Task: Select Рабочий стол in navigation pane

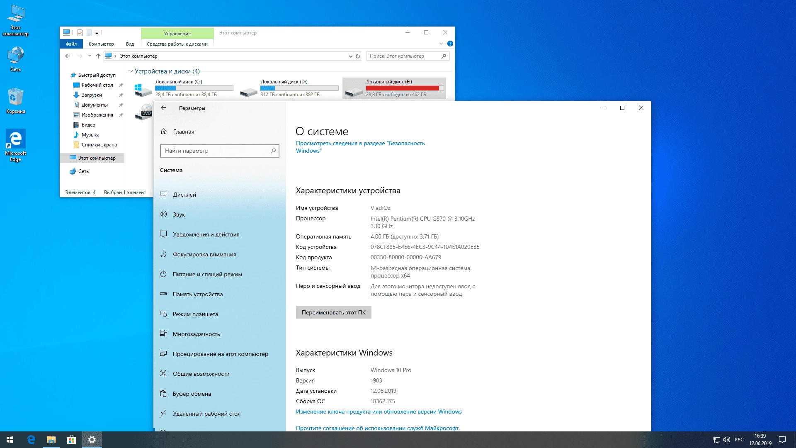Action: click(97, 85)
